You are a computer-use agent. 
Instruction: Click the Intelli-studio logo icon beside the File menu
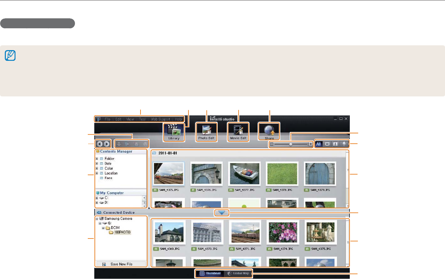coord(98,119)
